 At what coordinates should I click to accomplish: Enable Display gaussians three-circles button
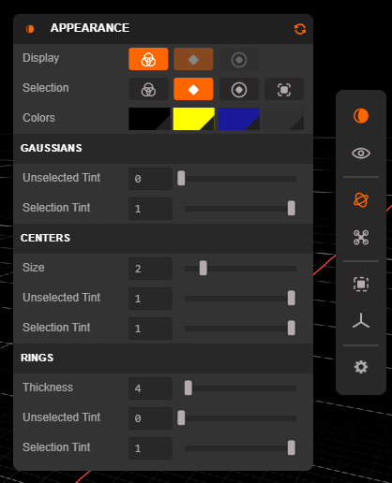148,59
